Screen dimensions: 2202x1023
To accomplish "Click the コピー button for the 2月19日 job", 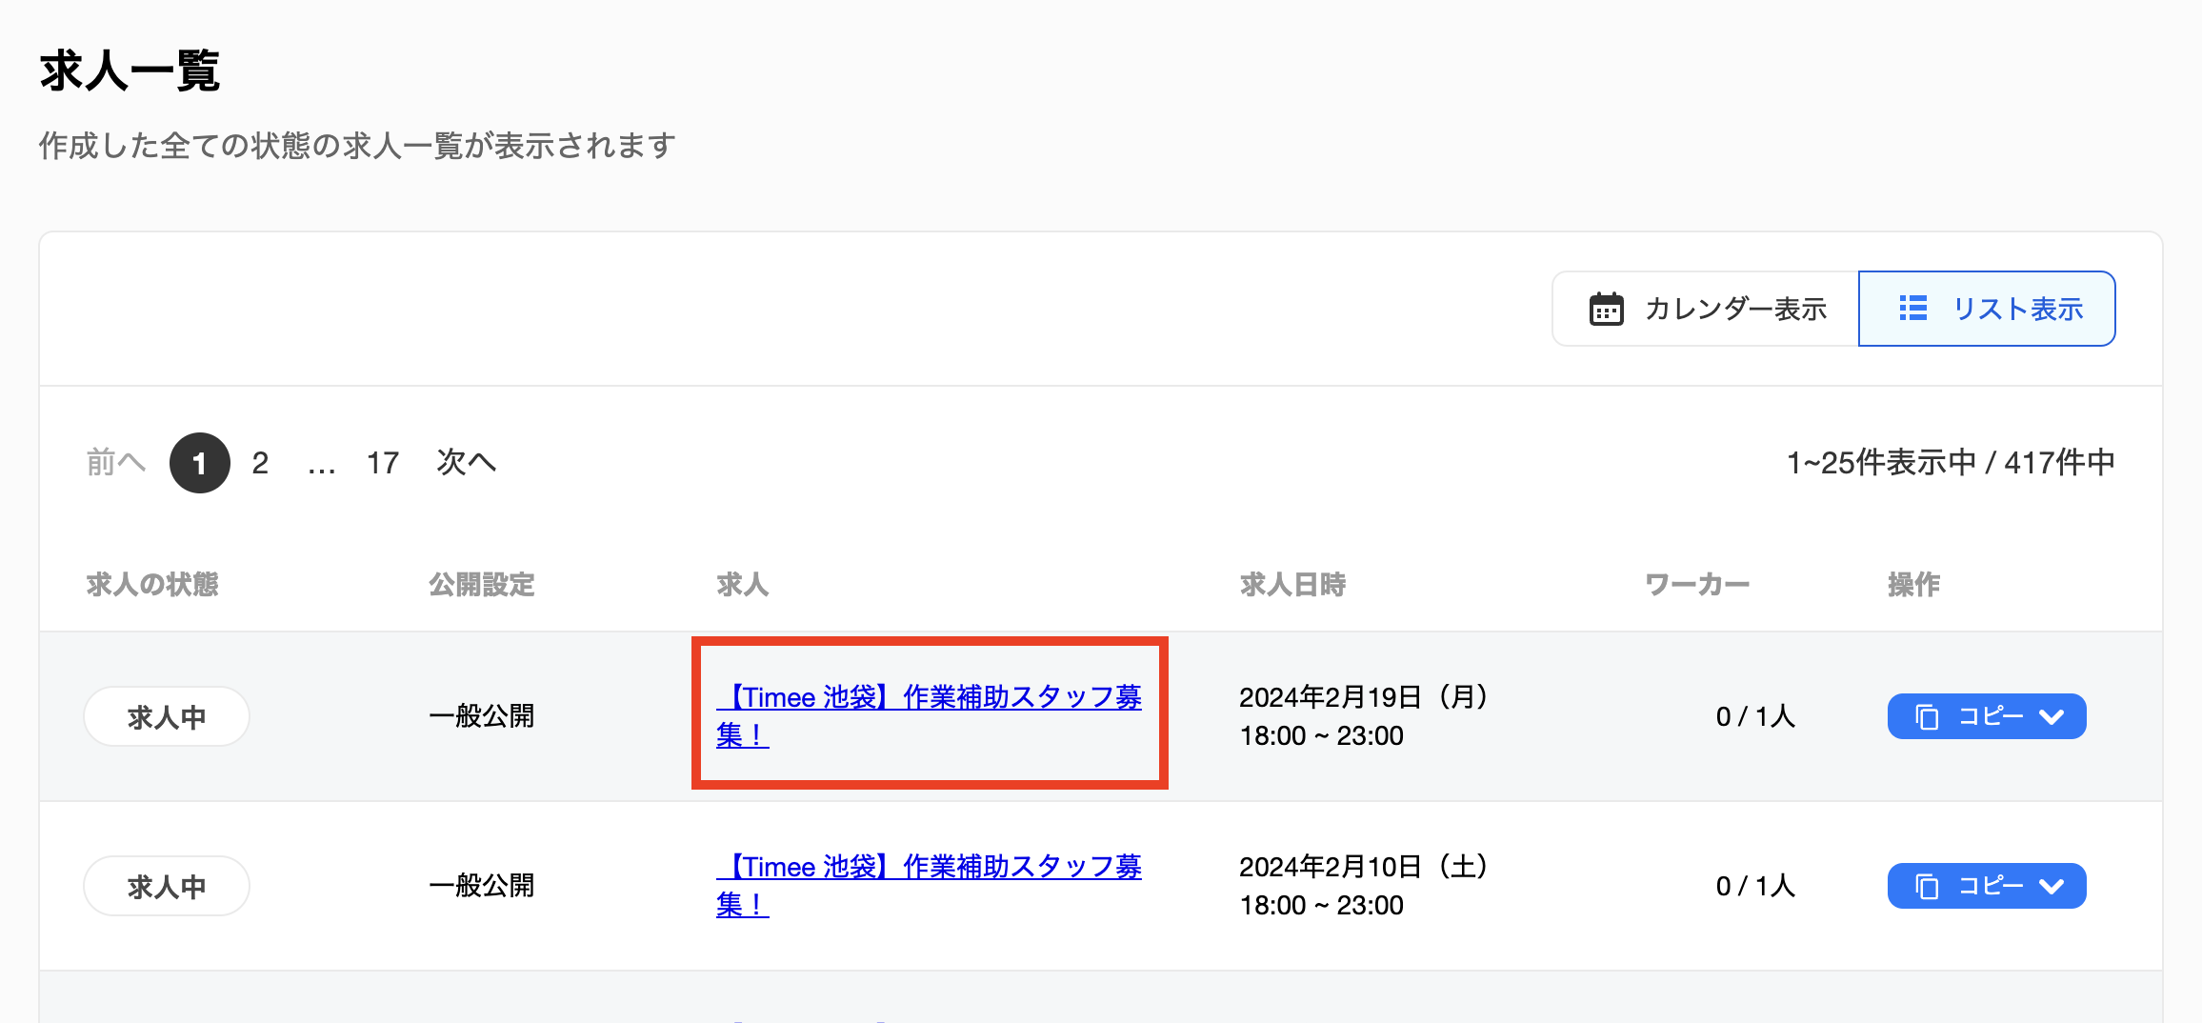I will click(x=1987, y=716).
